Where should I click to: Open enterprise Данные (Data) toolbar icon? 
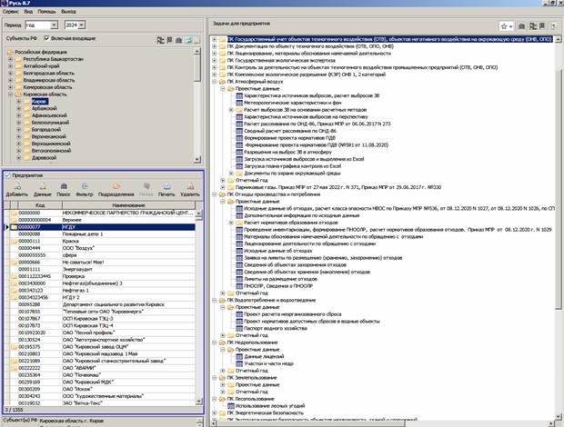pyautogui.click(x=42, y=189)
